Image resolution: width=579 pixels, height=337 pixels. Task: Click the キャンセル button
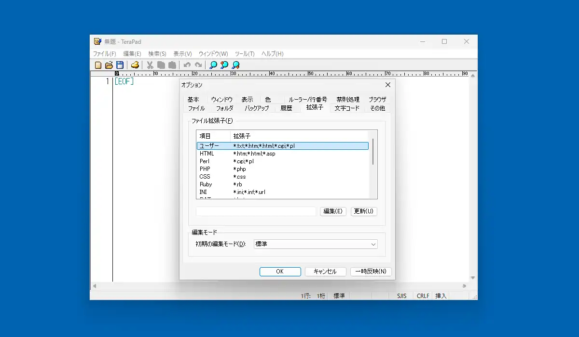click(325, 272)
